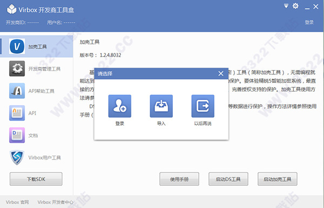Click the 登录 label under dialog icon
Viewport: 324px width, 208px height.
coord(120,123)
